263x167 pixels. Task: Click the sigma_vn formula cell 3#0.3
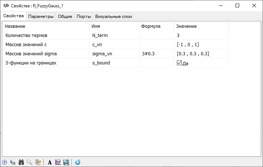coord(156,54)
